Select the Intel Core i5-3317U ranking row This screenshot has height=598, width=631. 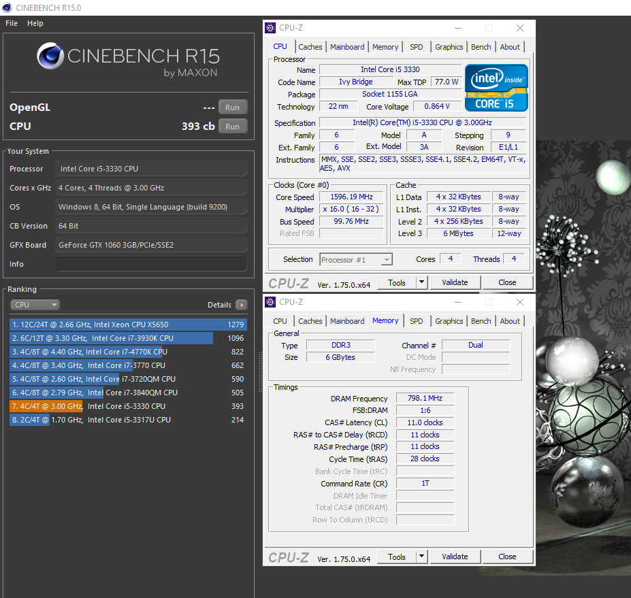[128, 420]
